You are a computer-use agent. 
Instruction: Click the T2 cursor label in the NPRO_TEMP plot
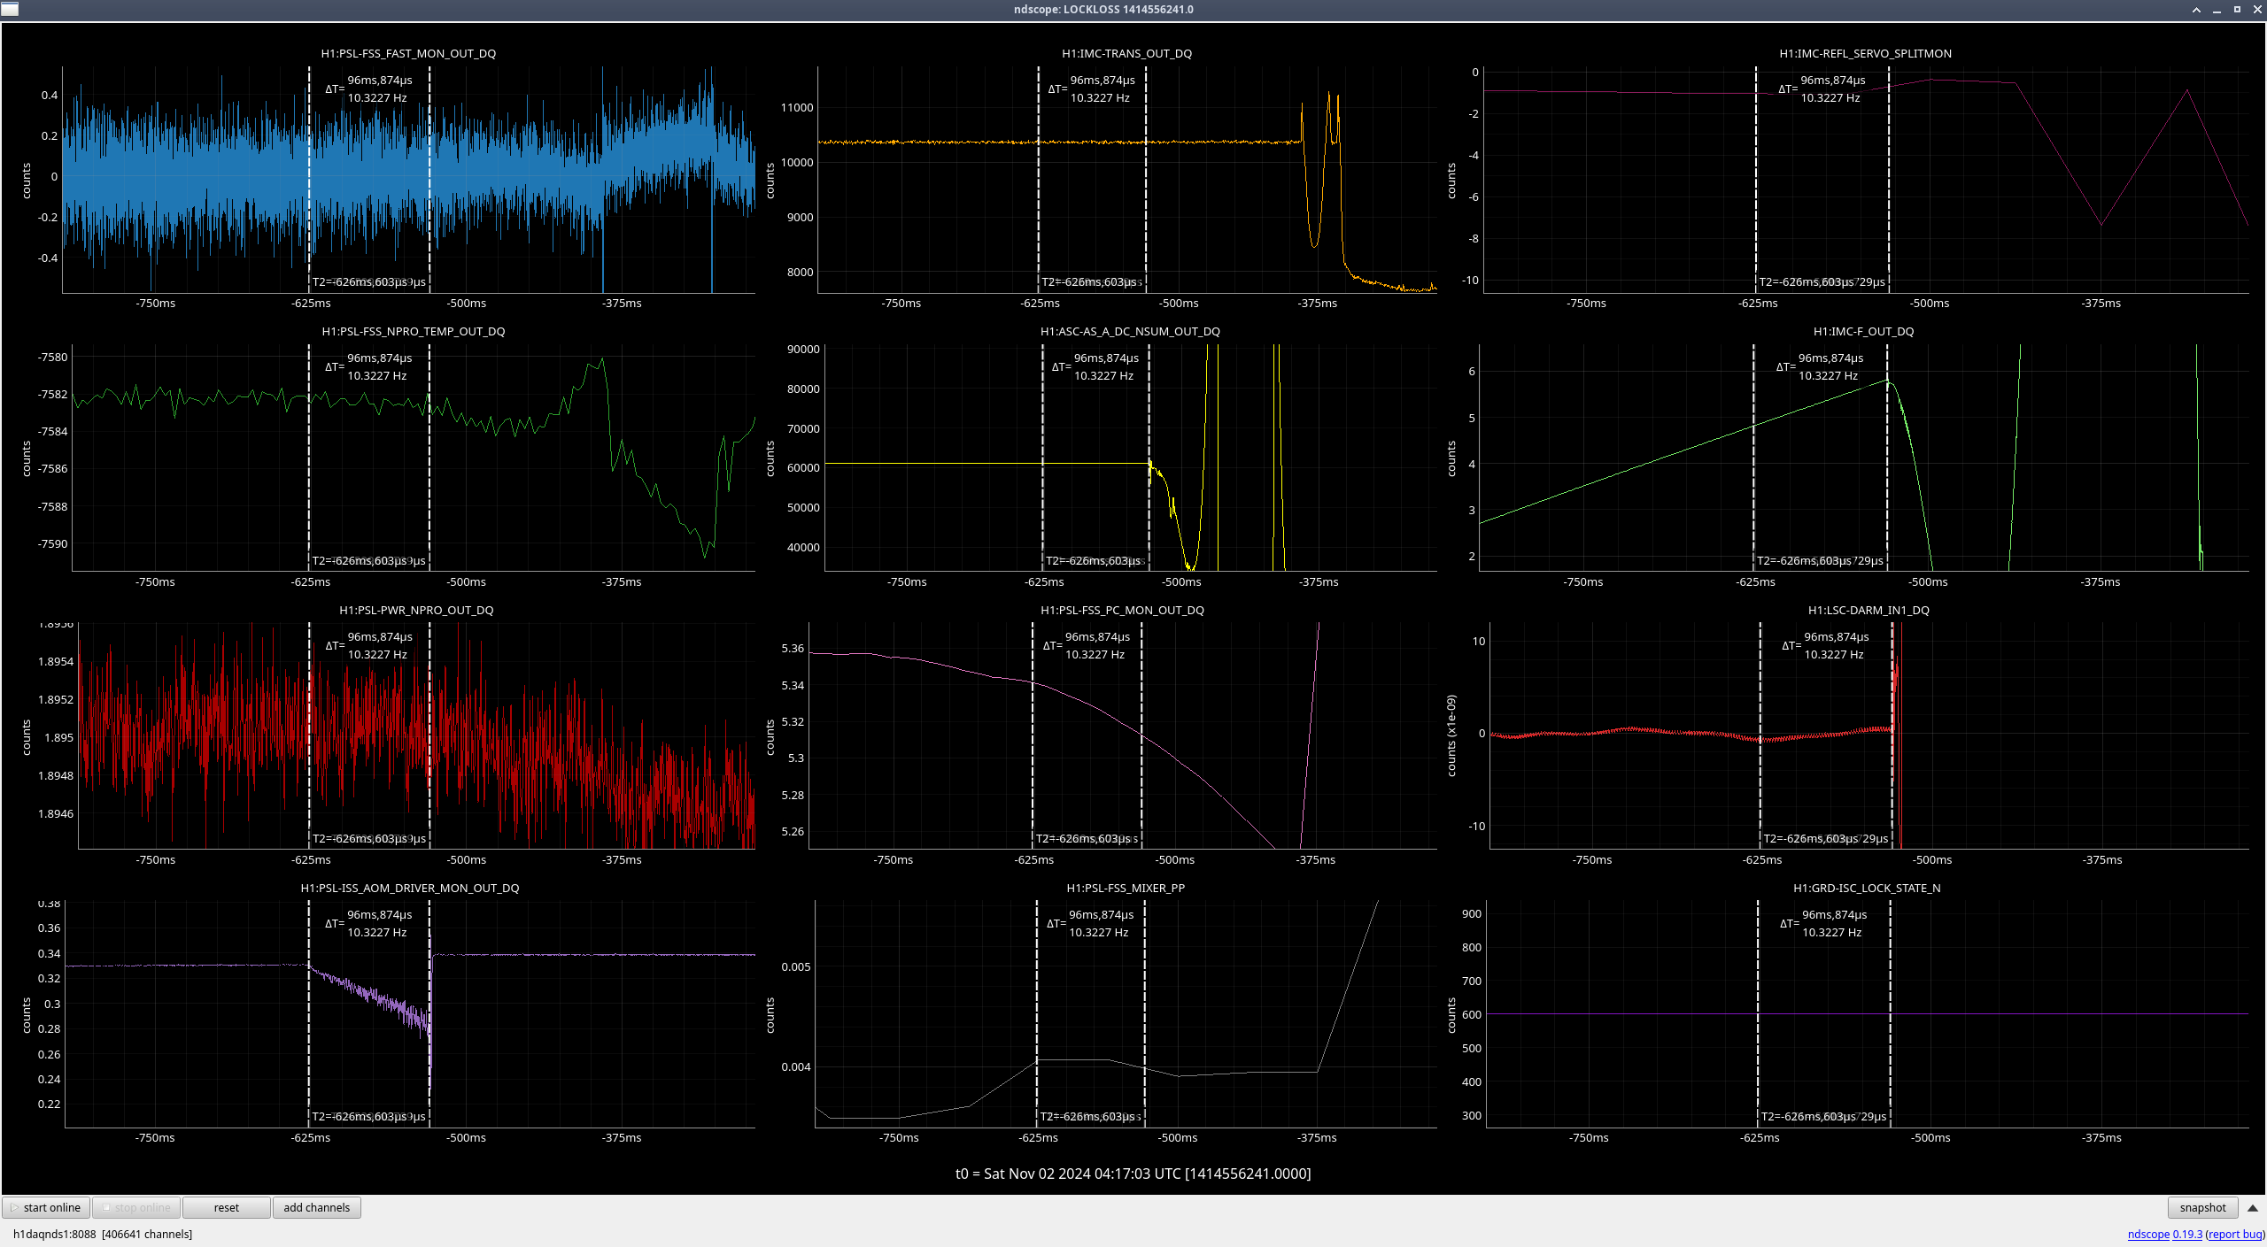coord(368,560)
